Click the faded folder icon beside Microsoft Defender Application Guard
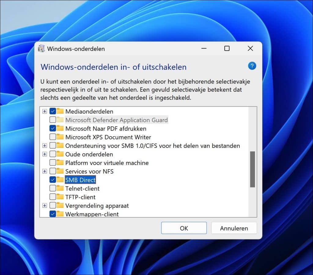313x275 pixels. point(60,120)
